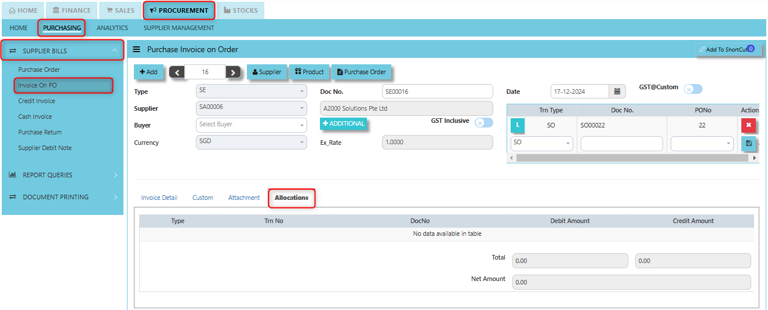Open the Select Buyer dropdown

[252, 125]
